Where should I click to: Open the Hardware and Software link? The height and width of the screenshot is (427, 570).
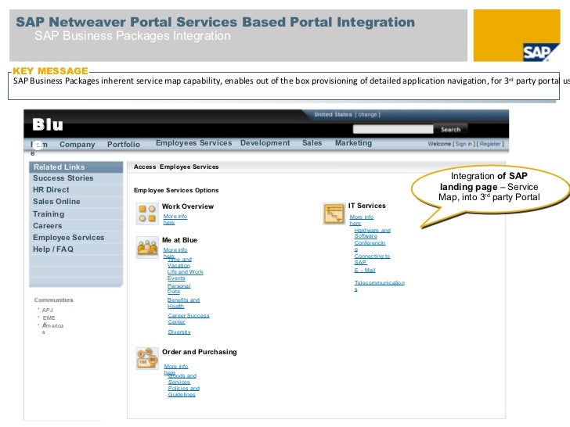pyautogui.click(x=372, y=233)
